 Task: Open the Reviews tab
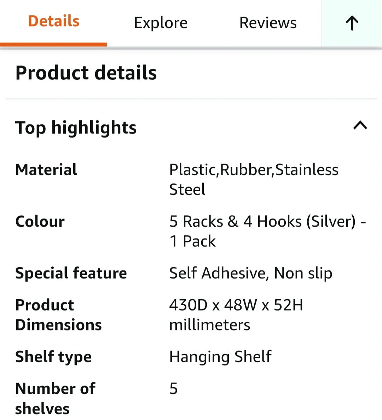click(x=268, y=23)
